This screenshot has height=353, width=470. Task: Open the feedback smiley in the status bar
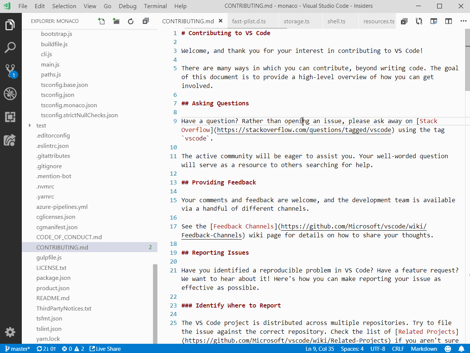(x=447, y=349)
